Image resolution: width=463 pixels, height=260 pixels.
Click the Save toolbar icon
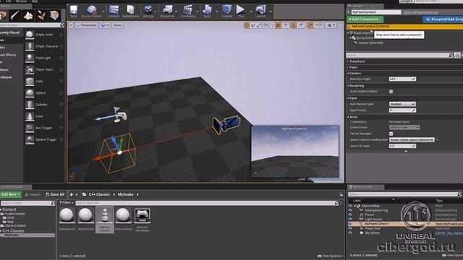(74, 12)
